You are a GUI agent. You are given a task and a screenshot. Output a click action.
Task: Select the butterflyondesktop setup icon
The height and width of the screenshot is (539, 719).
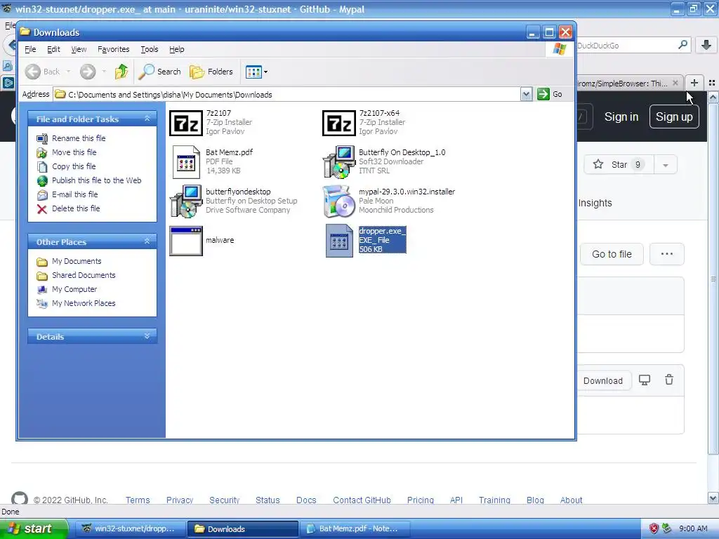(x=185, y=201)
